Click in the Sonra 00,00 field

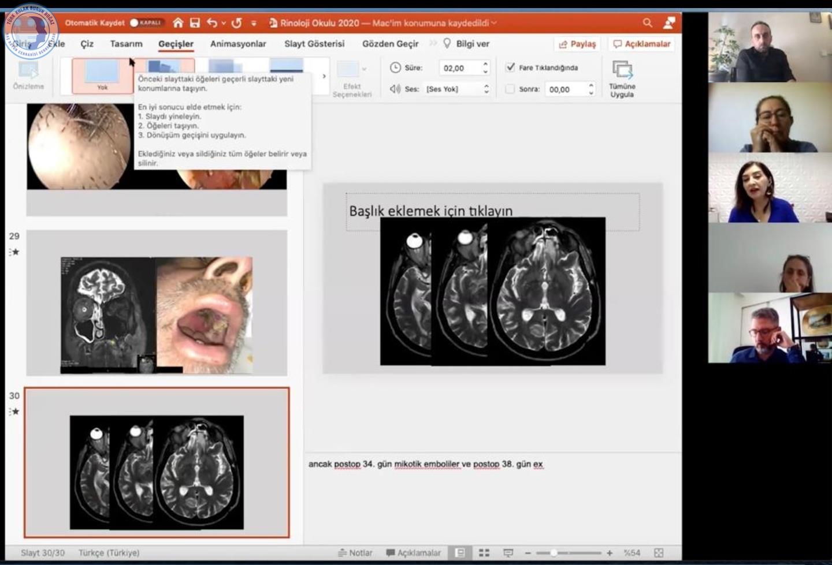[565, 89]
